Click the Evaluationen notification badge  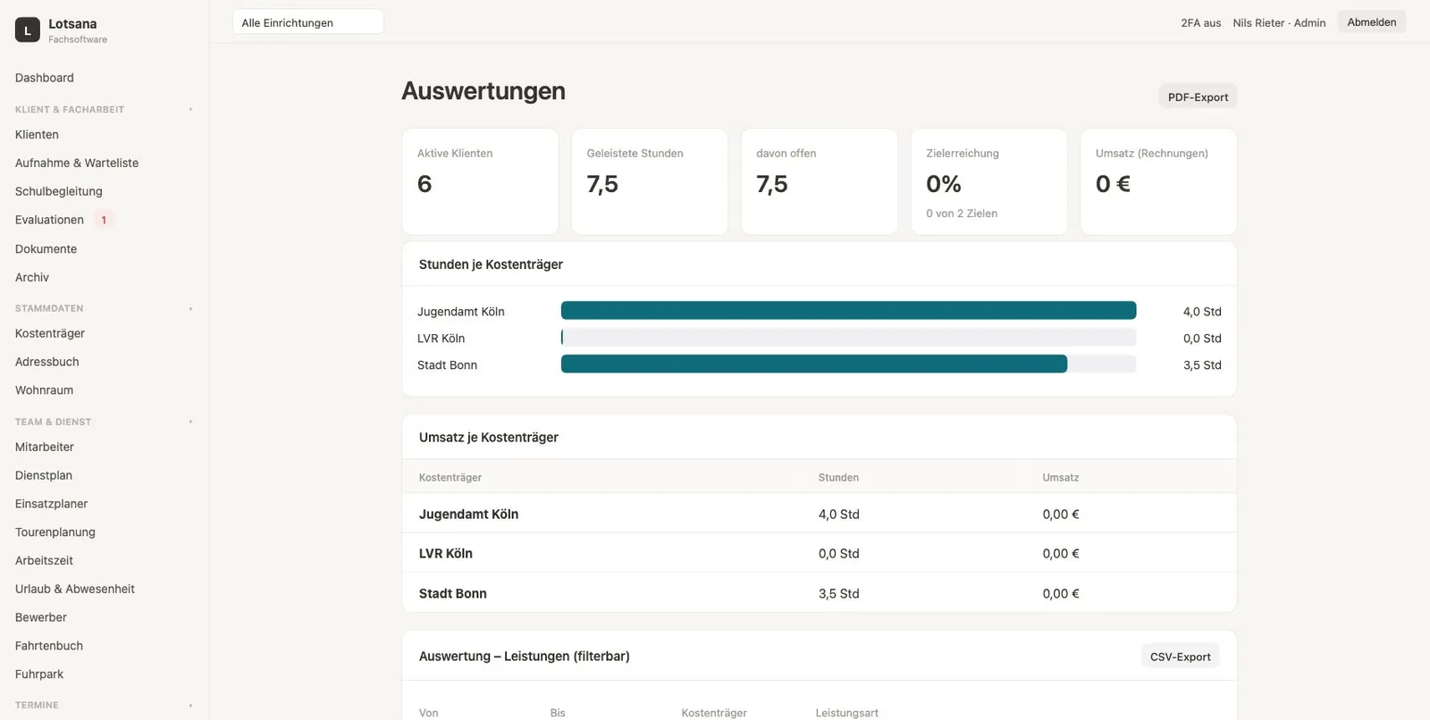click(104, 220)
